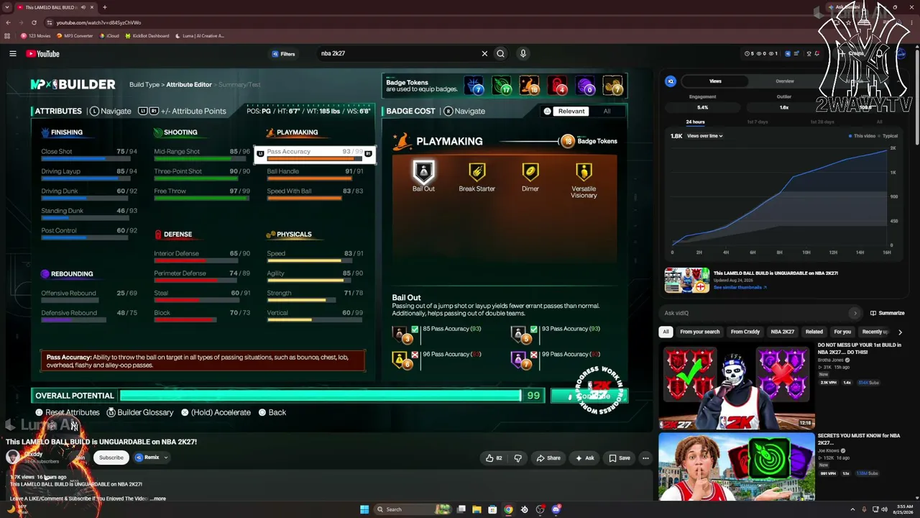Dislike the video with thumbs down
This screenshot has width=920, height=518.
(x=517, y=458)
